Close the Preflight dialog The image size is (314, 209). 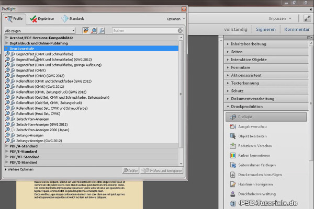point(184,9)
